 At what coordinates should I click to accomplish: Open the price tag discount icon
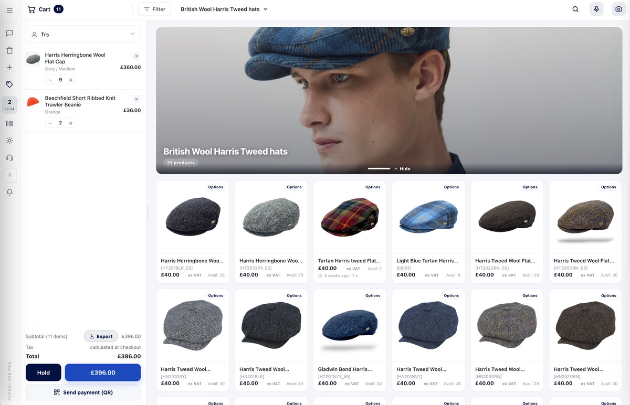(9, 84)
